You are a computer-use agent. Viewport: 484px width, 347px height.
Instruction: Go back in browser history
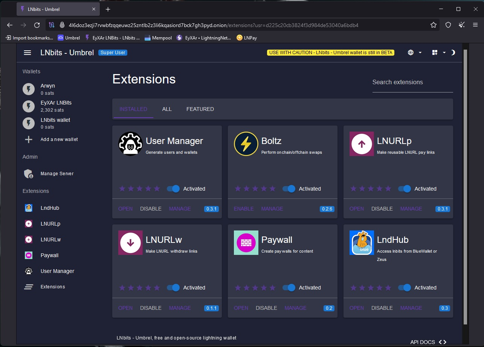(10, 25)
